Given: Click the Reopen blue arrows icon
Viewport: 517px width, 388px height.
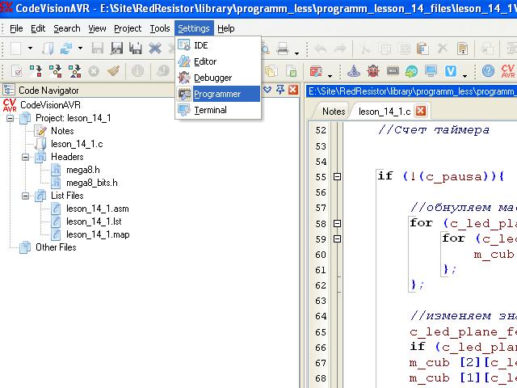Looking at the screenshot, I should coord(66,48).
